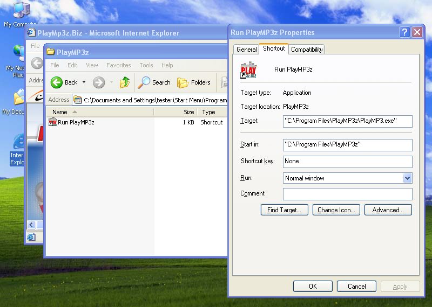The height and width of the screenshot is (307, 432).
Task: Select My Documents desktop icon
Action: coord(19,97)
